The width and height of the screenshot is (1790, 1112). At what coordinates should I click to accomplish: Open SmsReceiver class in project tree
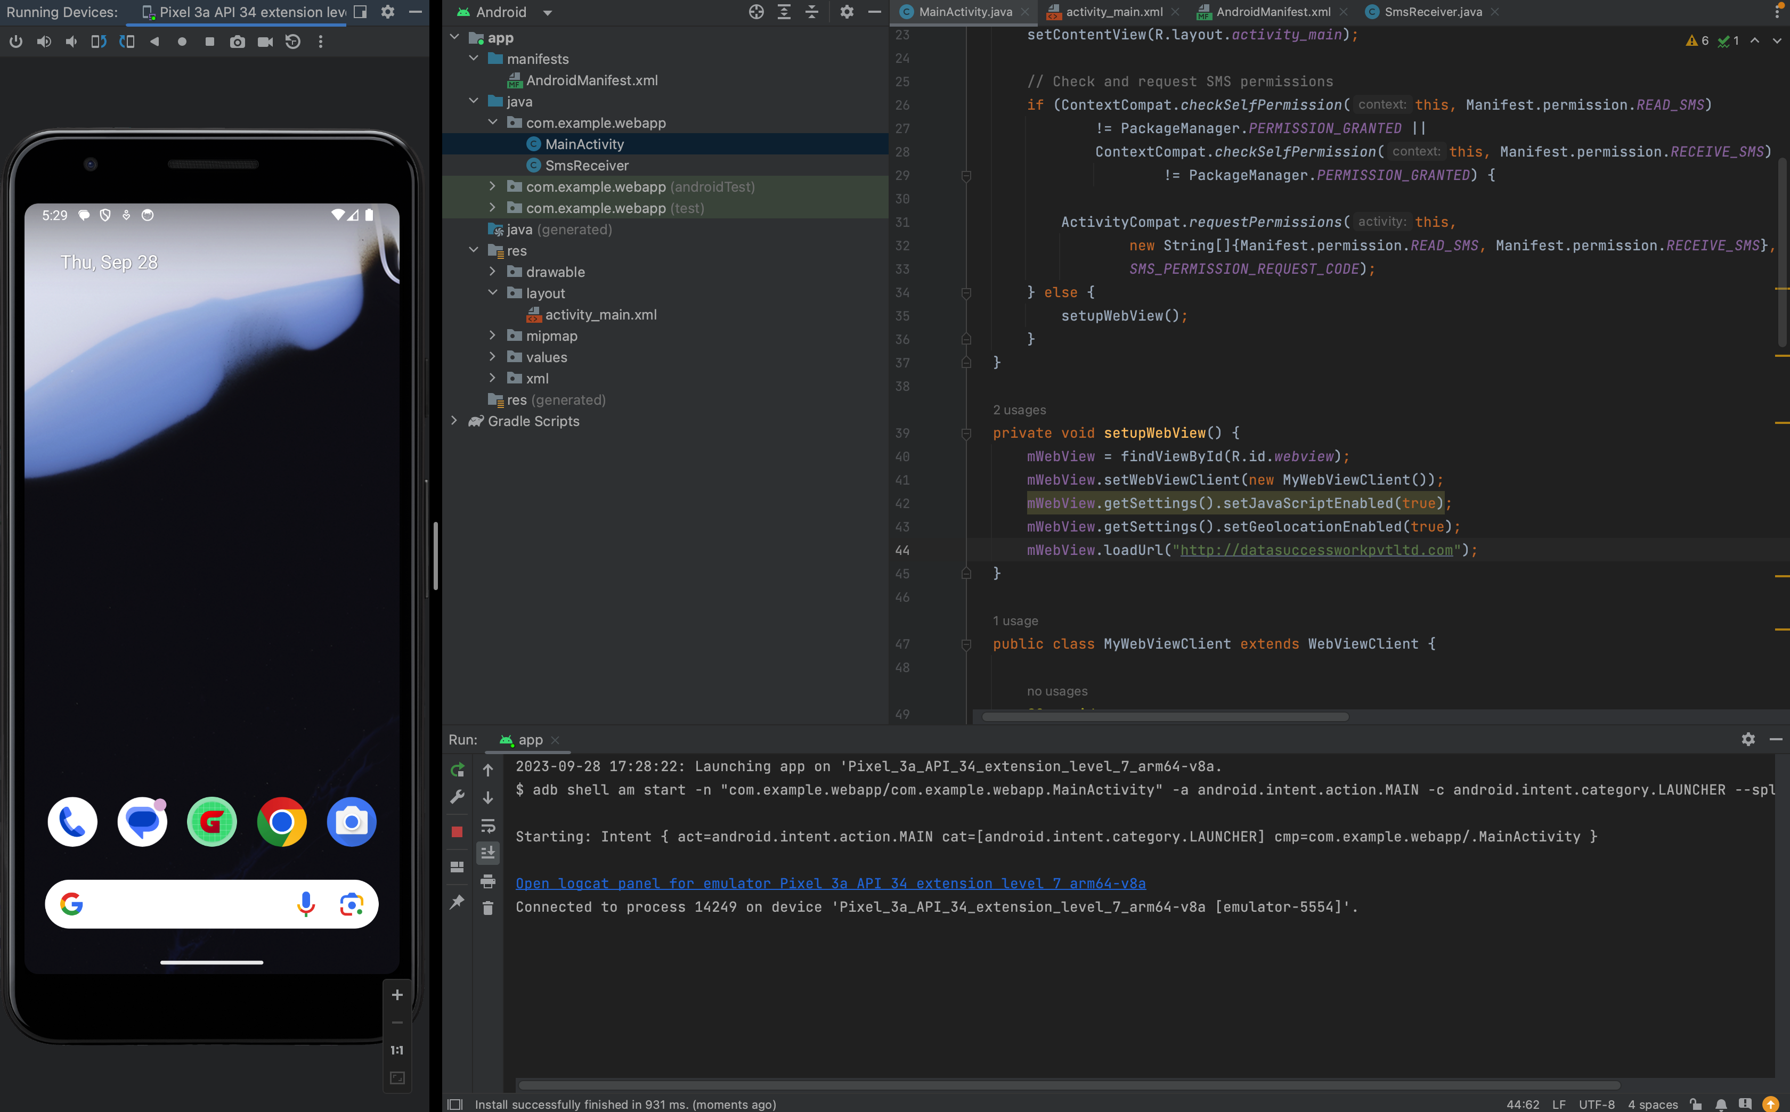(x=587, y=166)
